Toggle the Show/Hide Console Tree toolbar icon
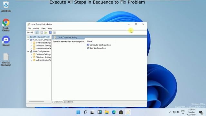This screenshot has height=116, width=206. tap(37, 32)
